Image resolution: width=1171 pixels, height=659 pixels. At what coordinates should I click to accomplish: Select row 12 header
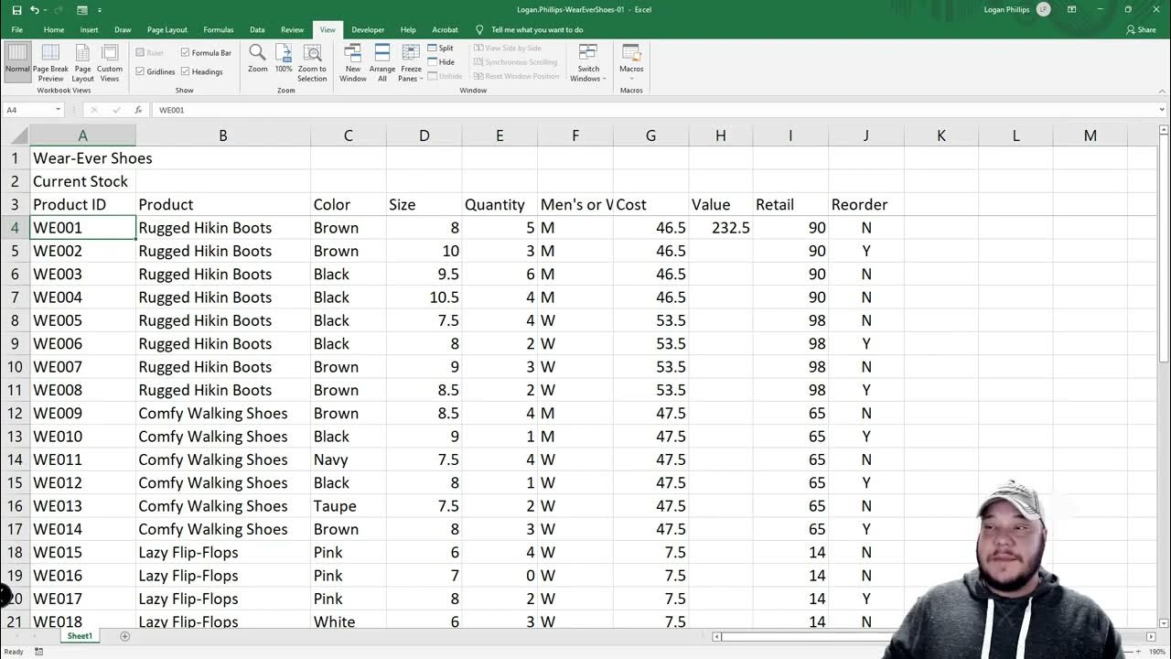(x=15, y=413)
